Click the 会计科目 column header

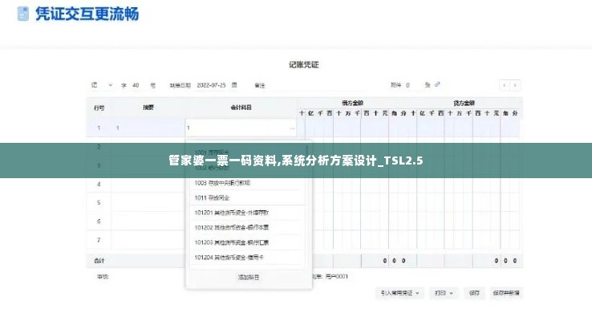(x=241, y=108)
